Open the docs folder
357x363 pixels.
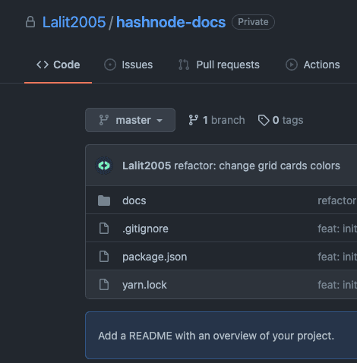click(x=134, y=200)
